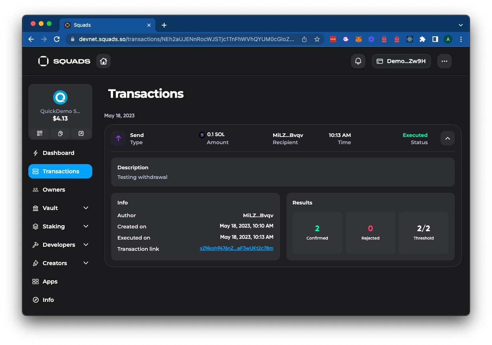
Task: Open the three-dots more options menu
Action: [444, 61]
